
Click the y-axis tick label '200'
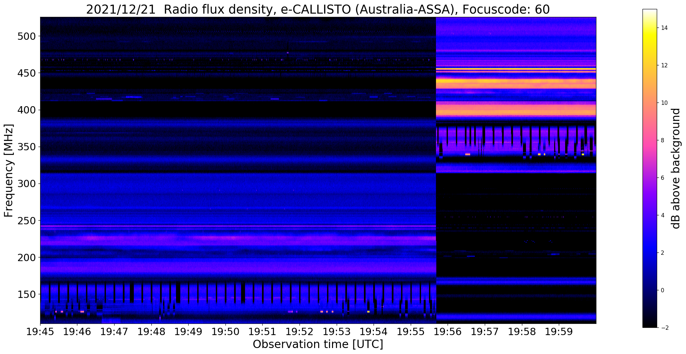tap(26, 257)
